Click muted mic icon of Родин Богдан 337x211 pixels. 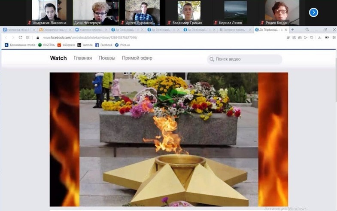262,23
